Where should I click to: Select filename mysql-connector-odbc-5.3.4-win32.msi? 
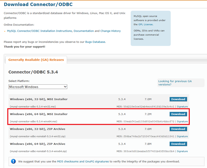click(33, 107)
